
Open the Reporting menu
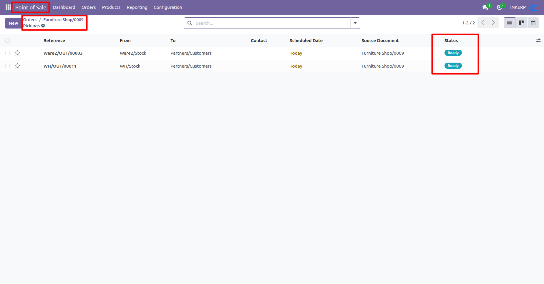pyautogui.click(x=137, y=7)
